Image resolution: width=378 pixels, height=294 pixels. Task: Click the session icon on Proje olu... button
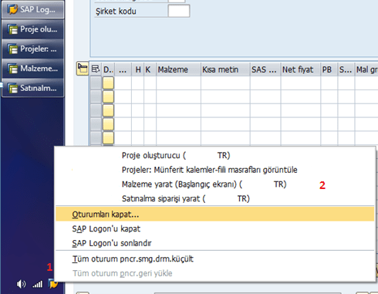(12, 29)
